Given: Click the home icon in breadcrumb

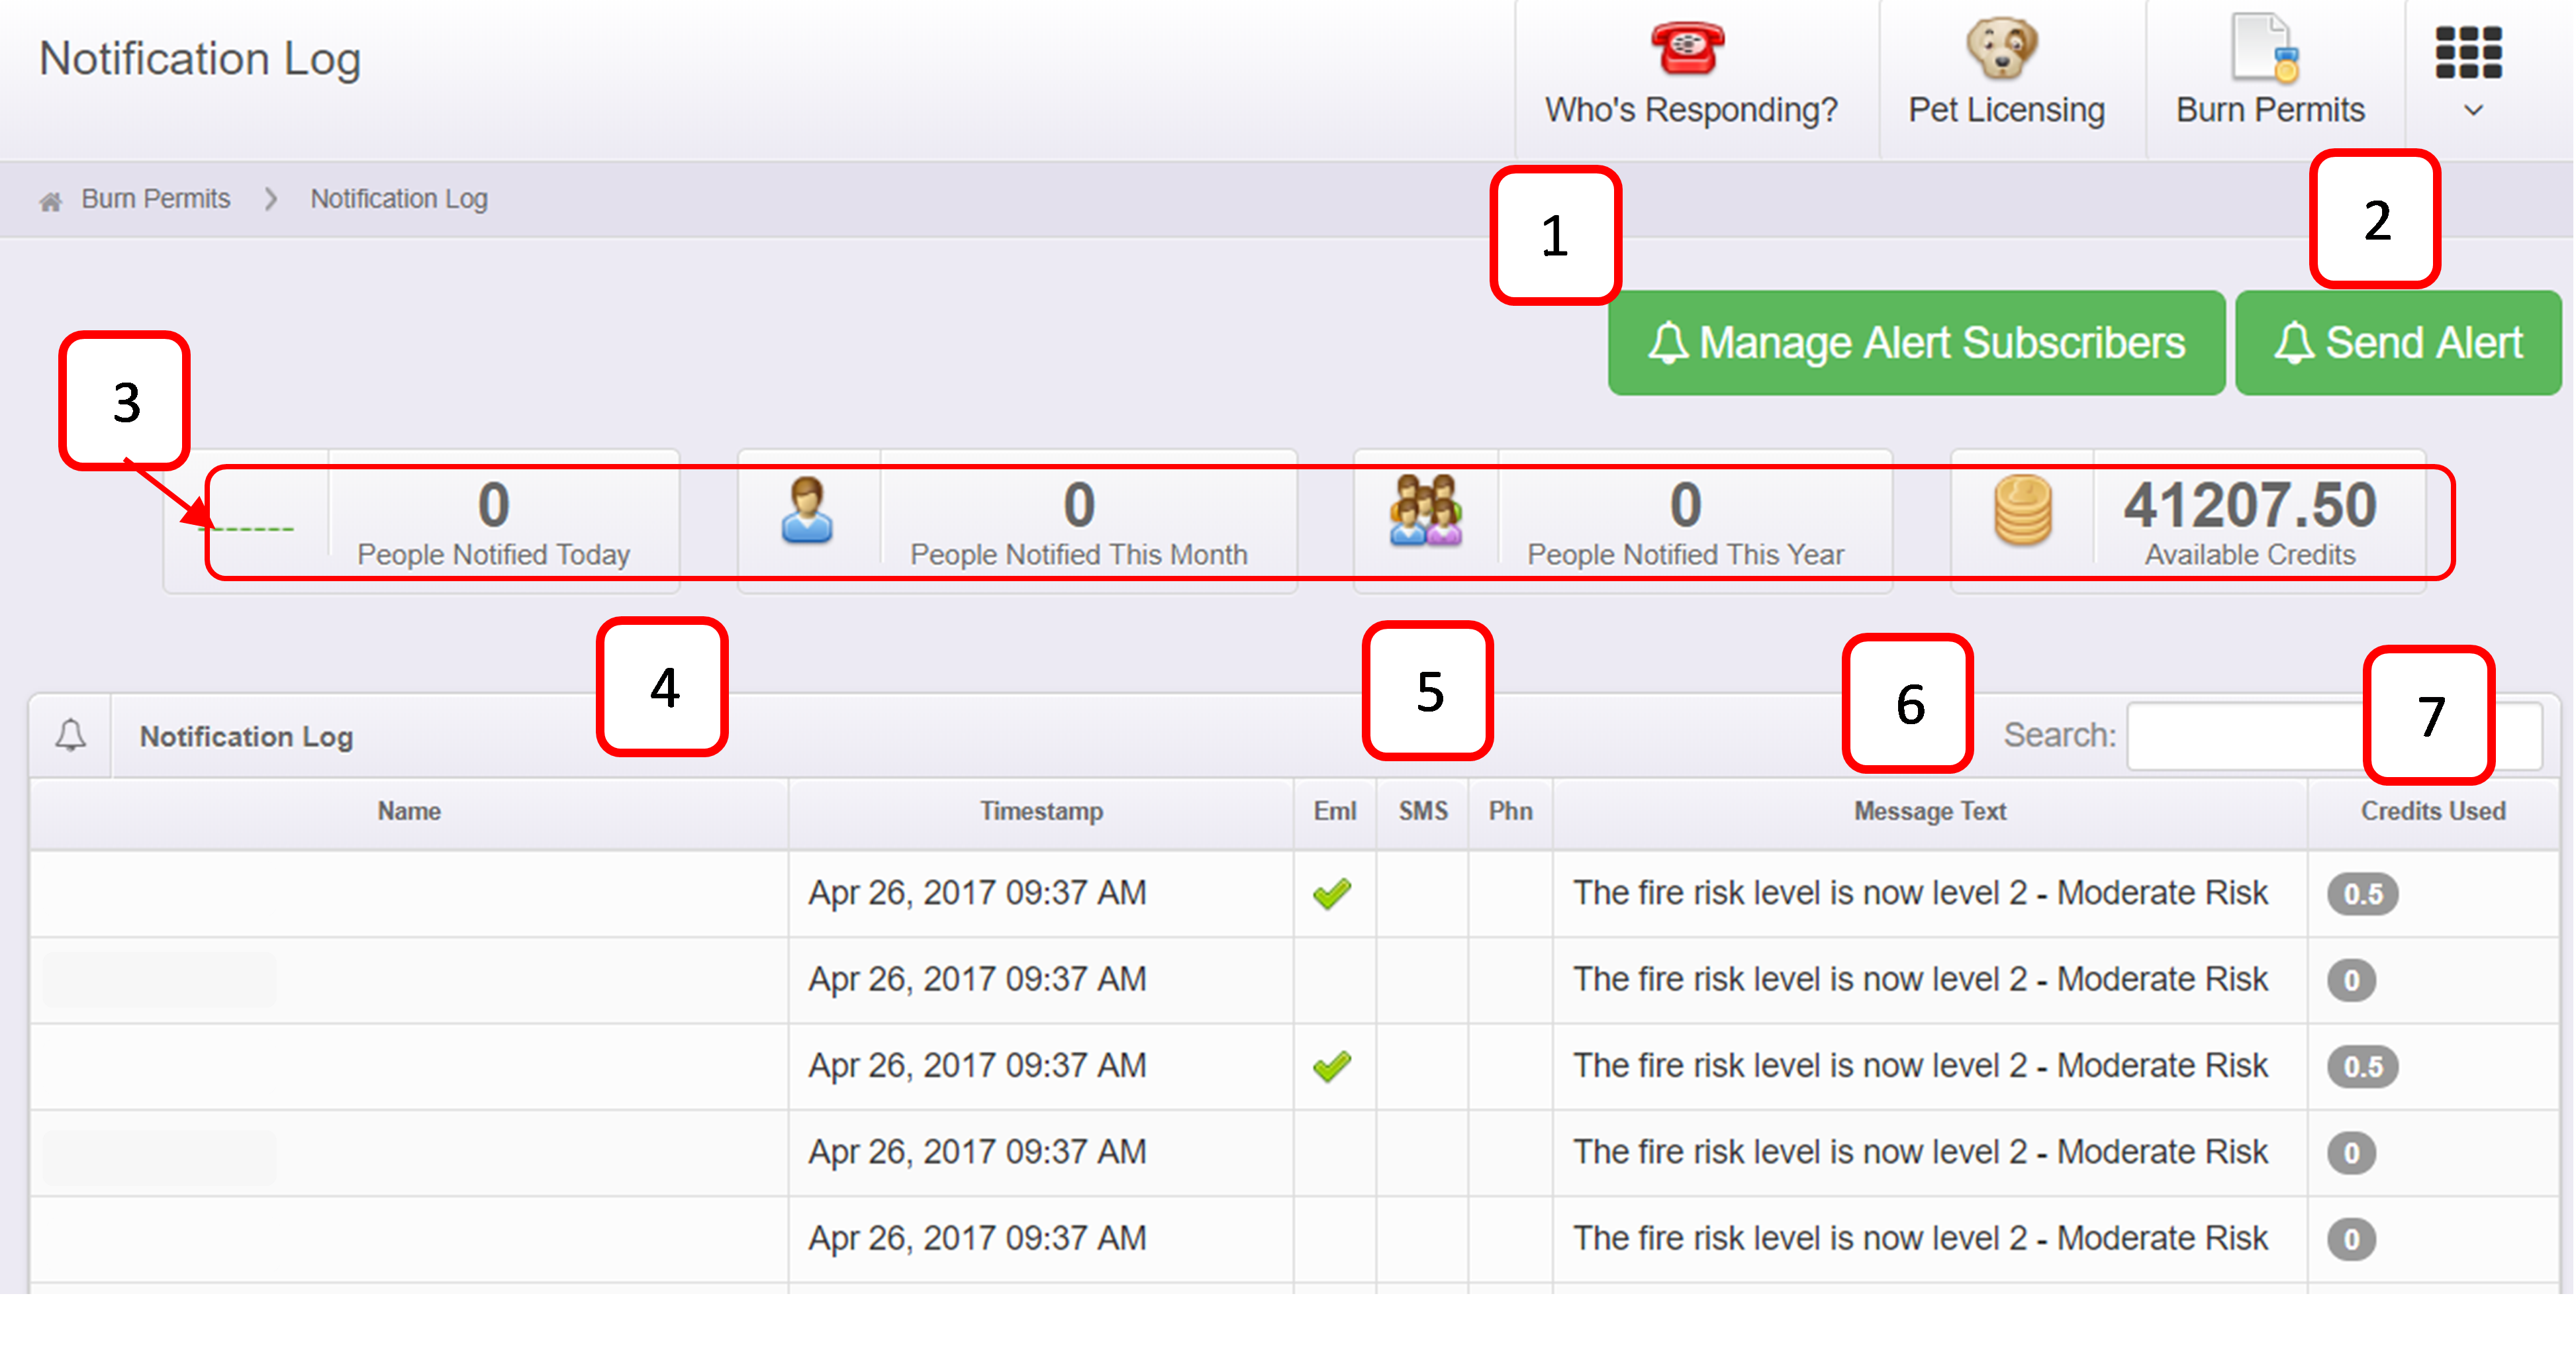Looking at the screenshot, I should pyautogui.click(x=50, y=202).
